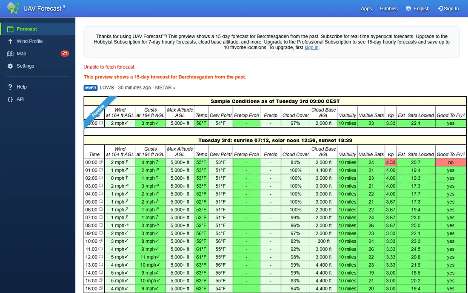468x293 pixels.
Task: Open the Forecast calendar icon in sidebar
Action: (11, 29)
